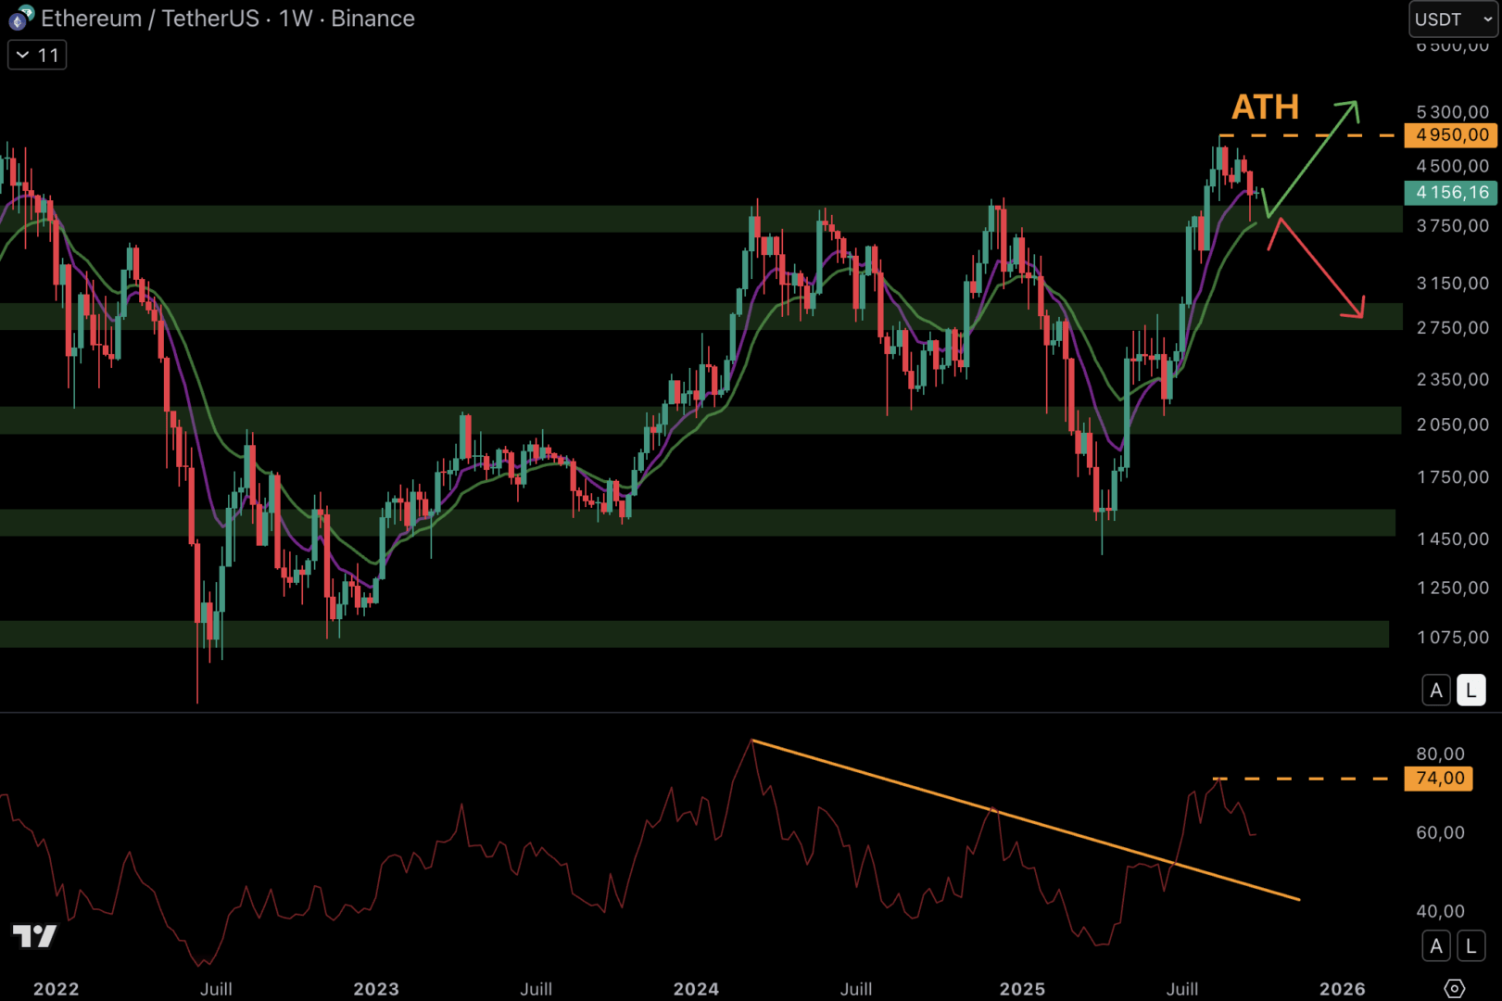Toggle log scale L on price pane
Image resolution: width=1502 pixels, height=1001 pixels.
(x=1470, y=691)
